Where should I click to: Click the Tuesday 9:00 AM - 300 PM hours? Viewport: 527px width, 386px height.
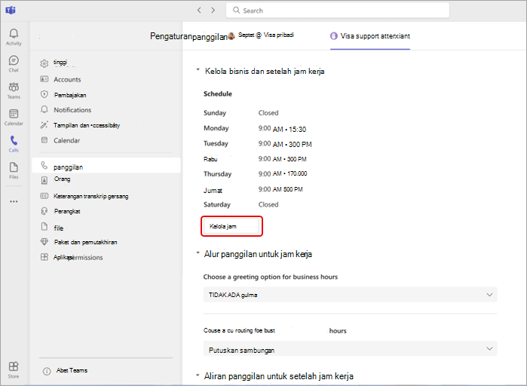(285, 144)
